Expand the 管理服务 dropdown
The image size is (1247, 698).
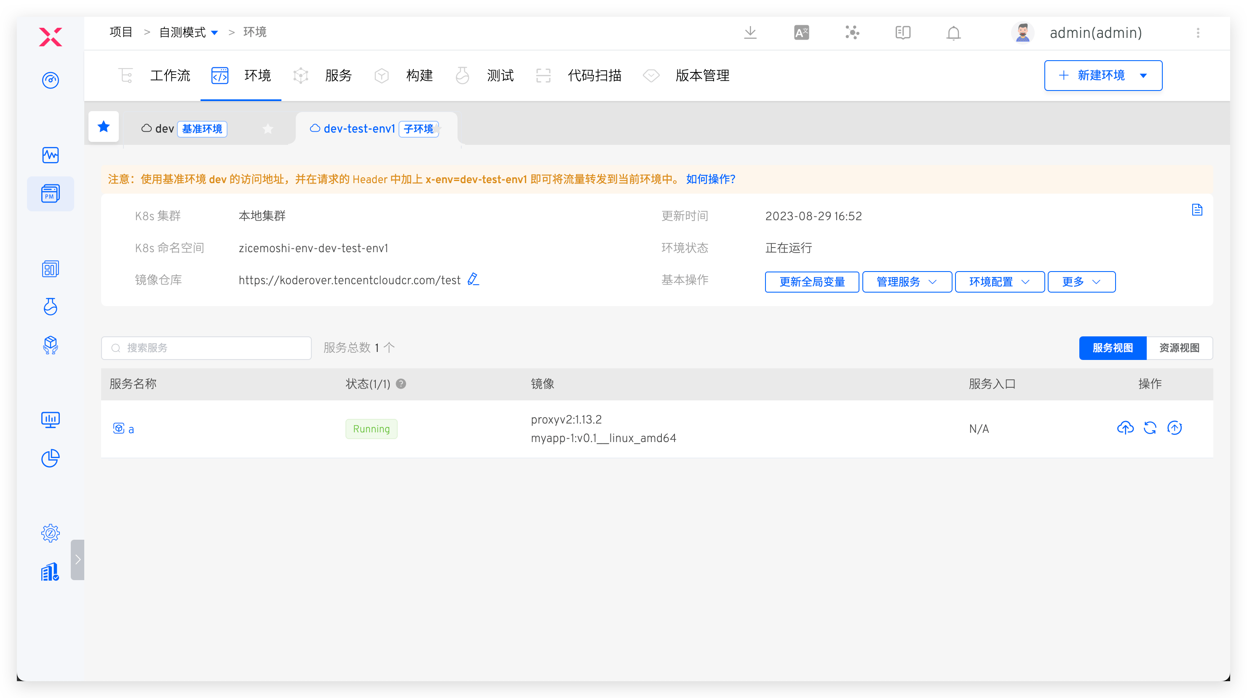click(x=907, y=282)
